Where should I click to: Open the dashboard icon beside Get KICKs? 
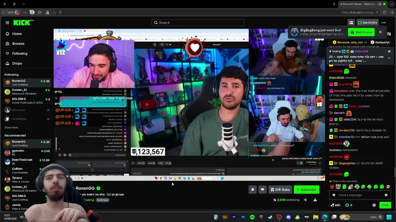coord(351,23)
